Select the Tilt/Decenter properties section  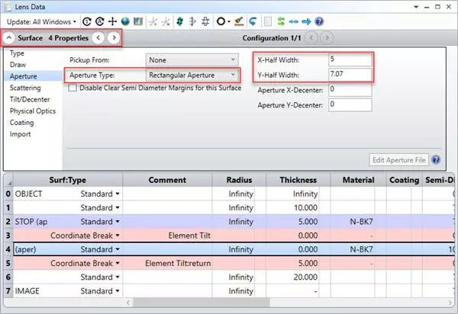click(x=31, y=100)
